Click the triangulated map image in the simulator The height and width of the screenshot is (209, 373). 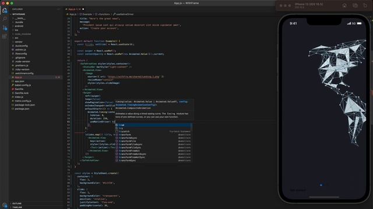pyautogui.click(x=337, y=92)
